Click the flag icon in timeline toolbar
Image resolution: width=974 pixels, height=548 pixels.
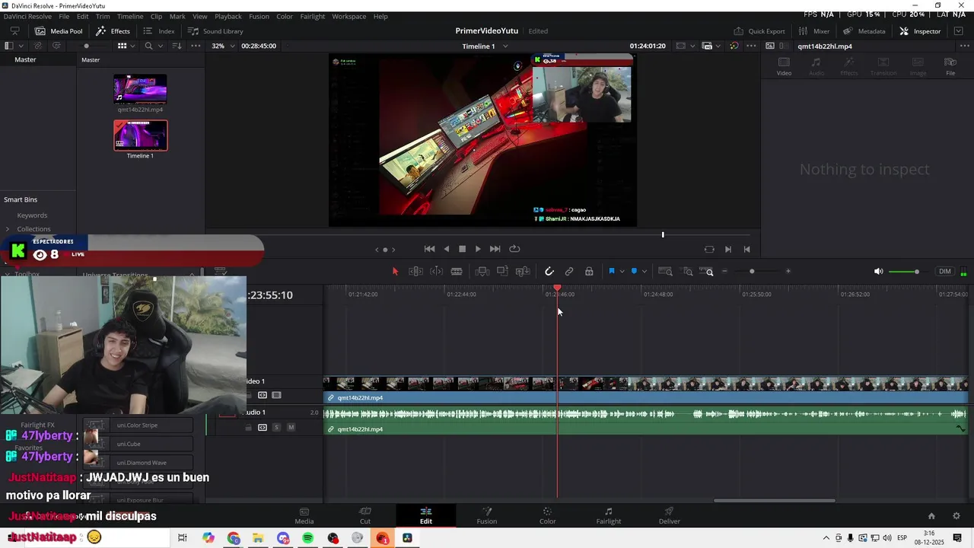coord(611,272)
